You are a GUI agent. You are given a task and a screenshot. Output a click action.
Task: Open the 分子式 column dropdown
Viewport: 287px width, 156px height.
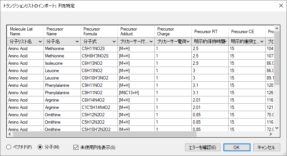coord(99,42)
